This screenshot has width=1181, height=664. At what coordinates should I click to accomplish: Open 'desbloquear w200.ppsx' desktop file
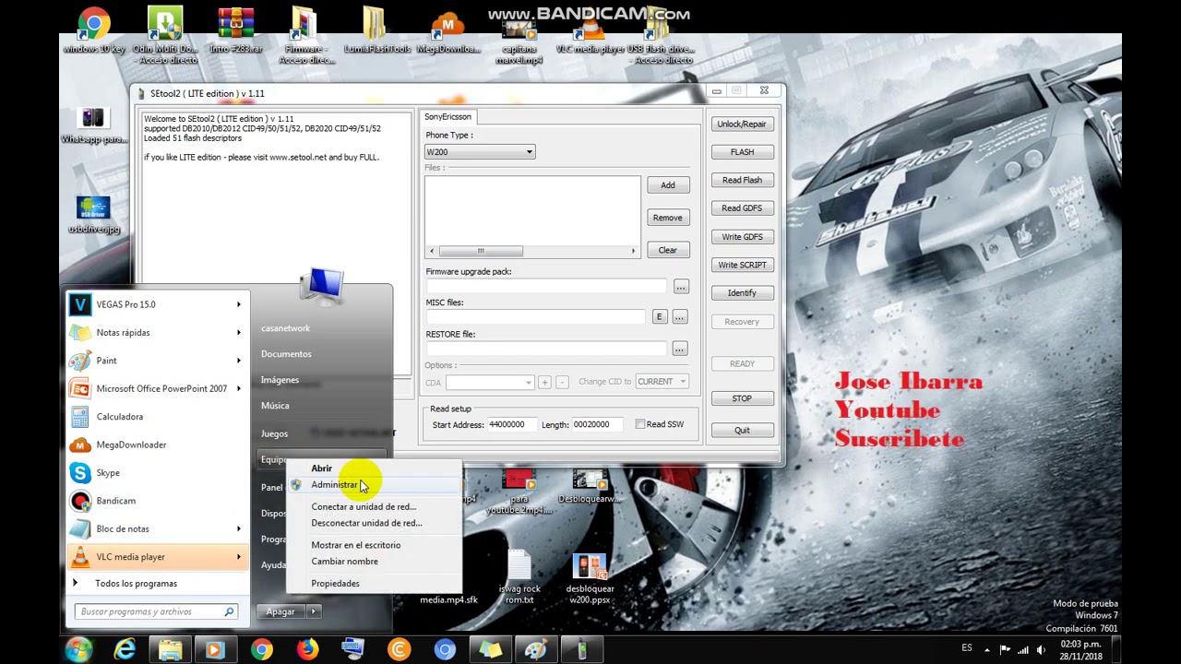tap(590, 577)
